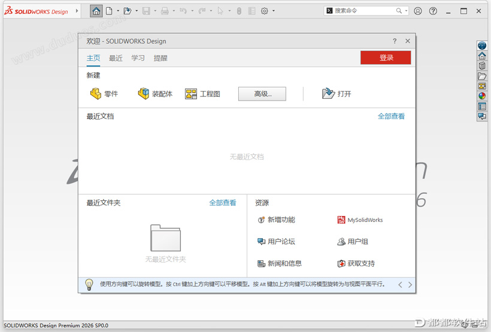
Task: Open the SOLIDWORKS Forum task pane icon
Action: (482, 116)
